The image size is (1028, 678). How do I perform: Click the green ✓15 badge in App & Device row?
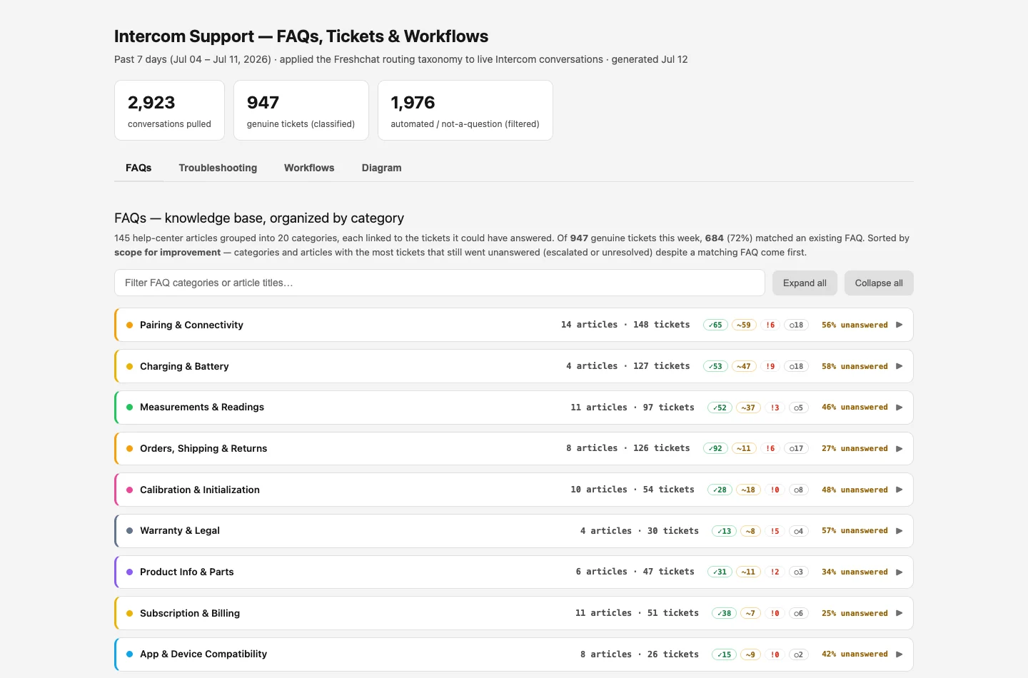point(724,654)
